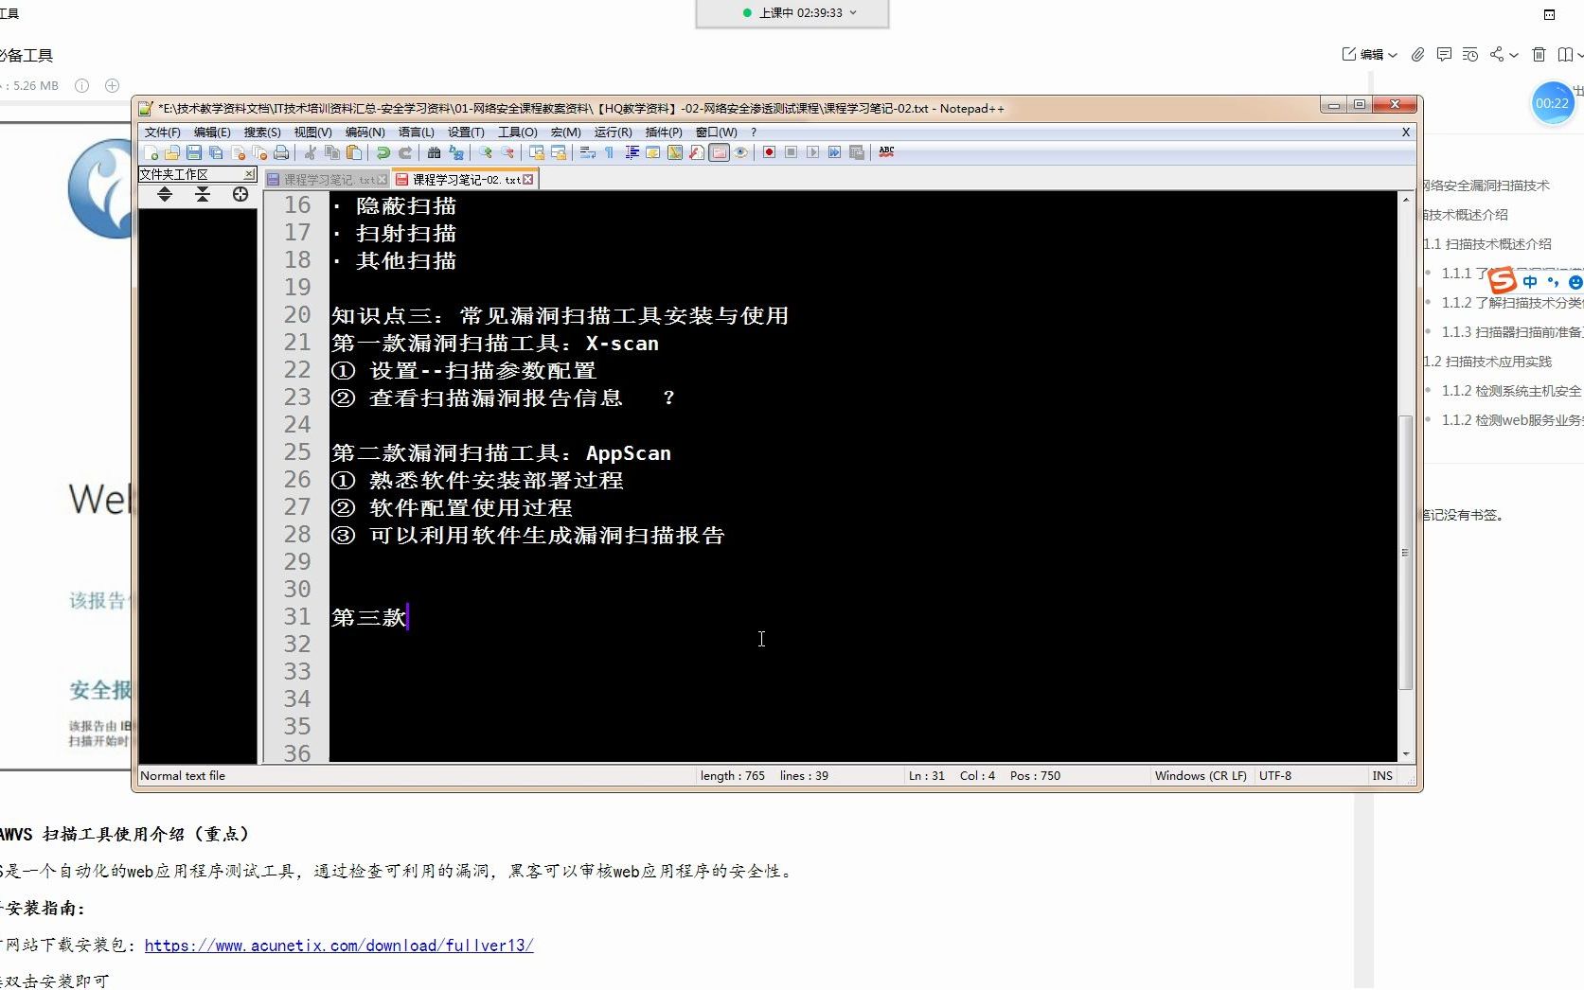The image size is (1584, 990).
Task: Expand the share options chevron at top right
Action: pyautogui.click(x=1513, y=55)
